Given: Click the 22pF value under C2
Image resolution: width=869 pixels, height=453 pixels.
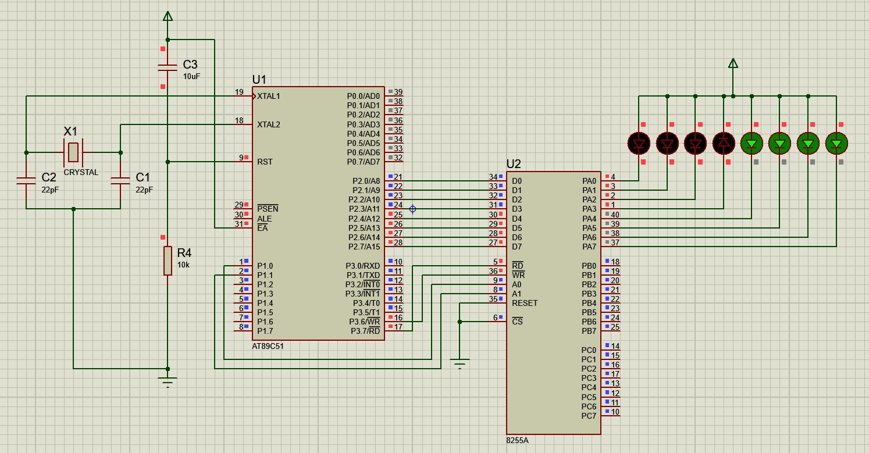Looking at the screenshot, I should [x=51, y=190].
